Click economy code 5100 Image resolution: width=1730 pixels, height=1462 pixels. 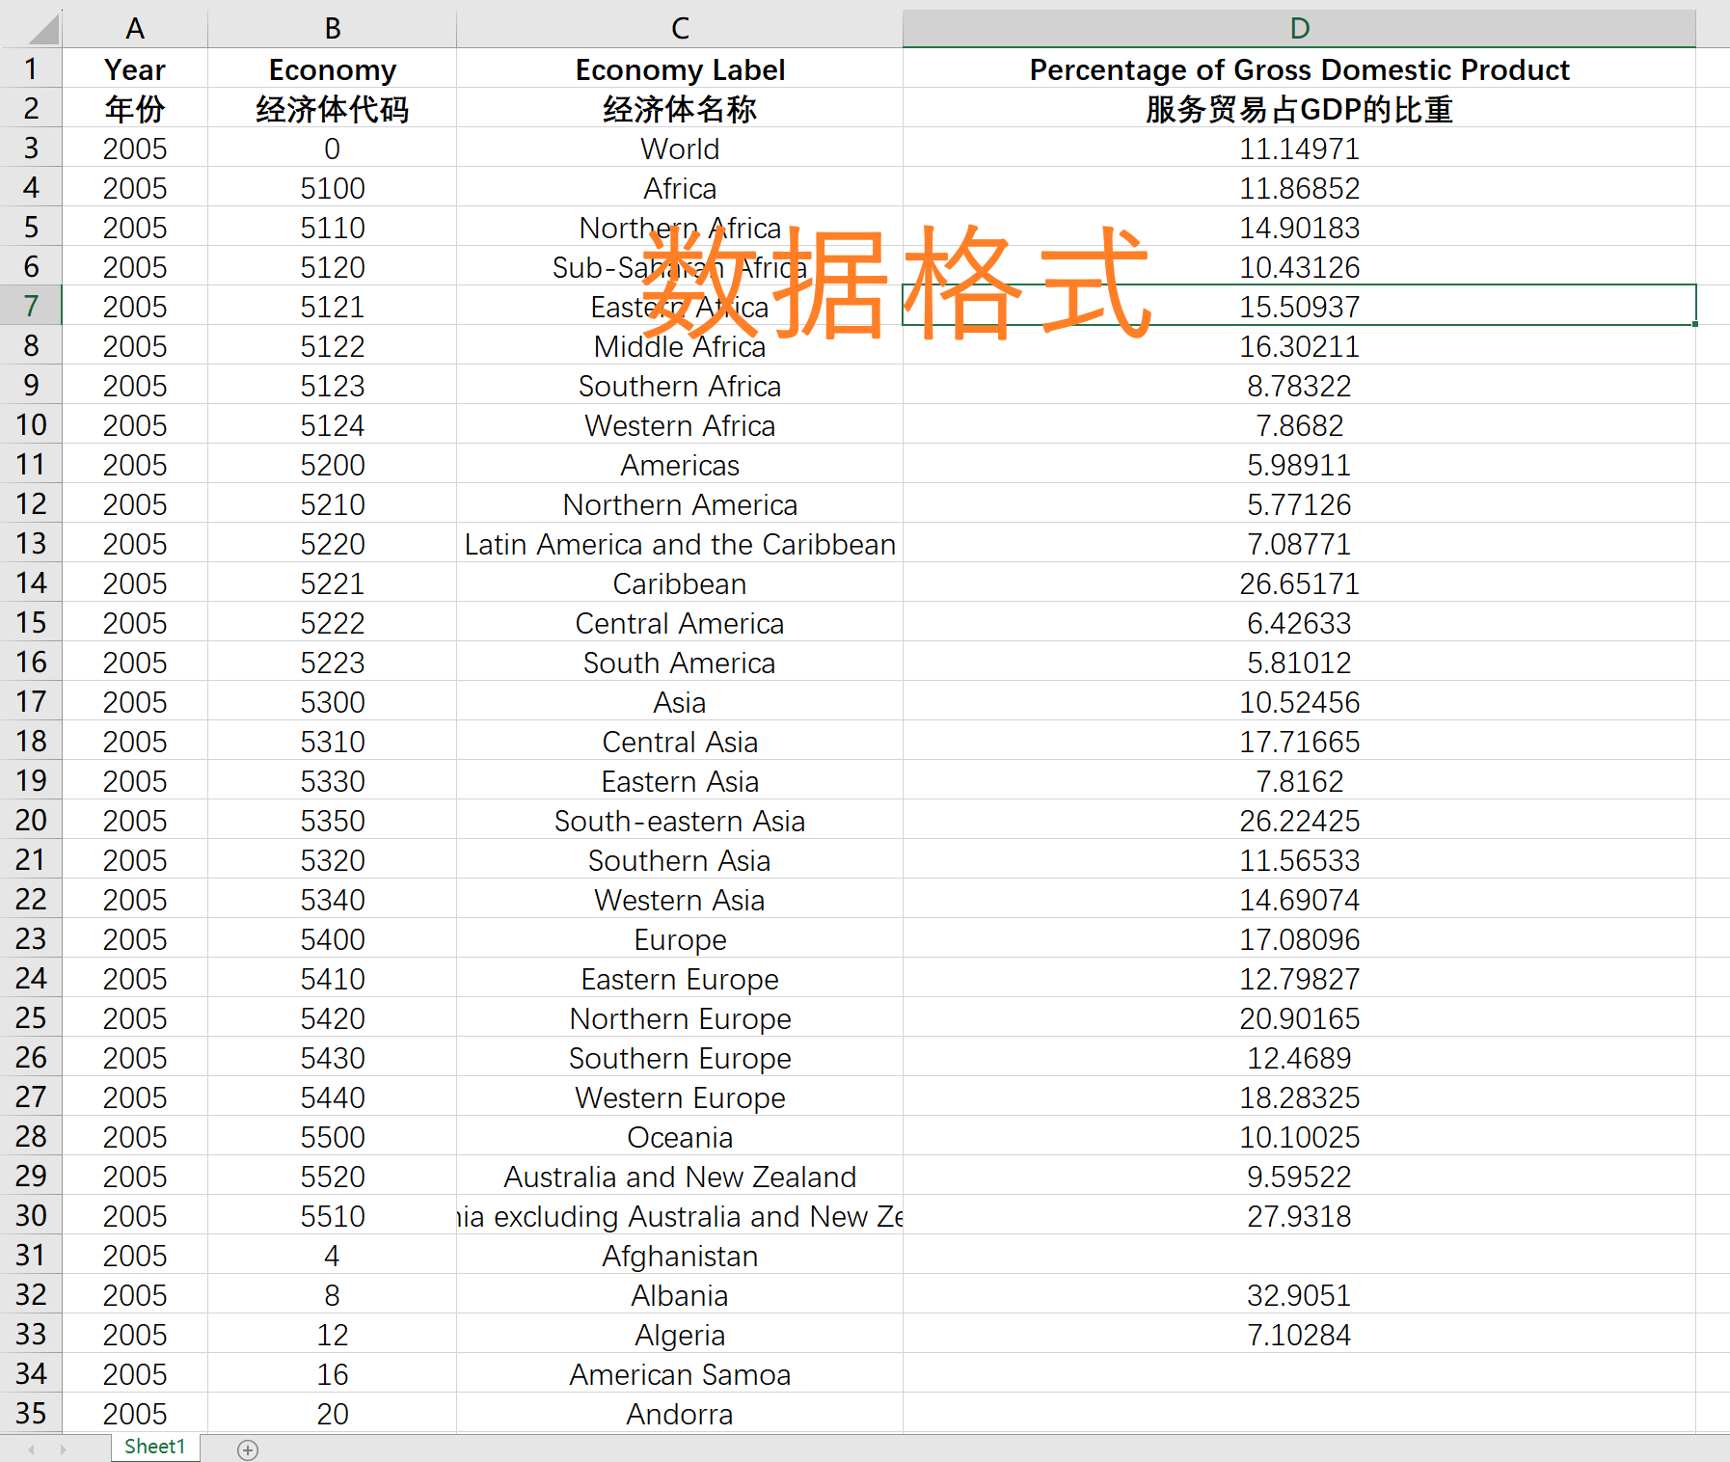[333, 188]
